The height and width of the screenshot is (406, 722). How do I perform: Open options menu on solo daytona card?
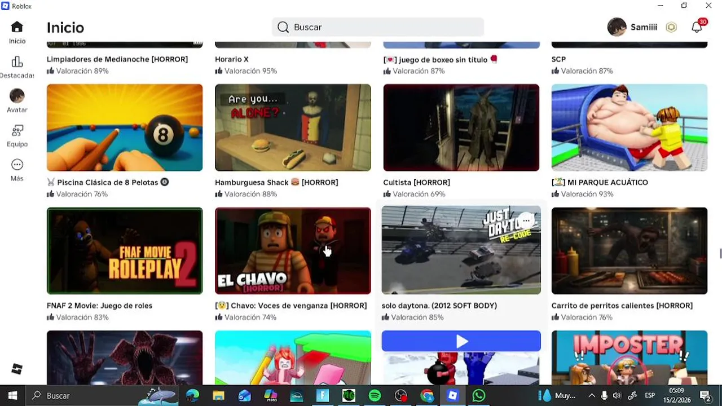(526, 220)
